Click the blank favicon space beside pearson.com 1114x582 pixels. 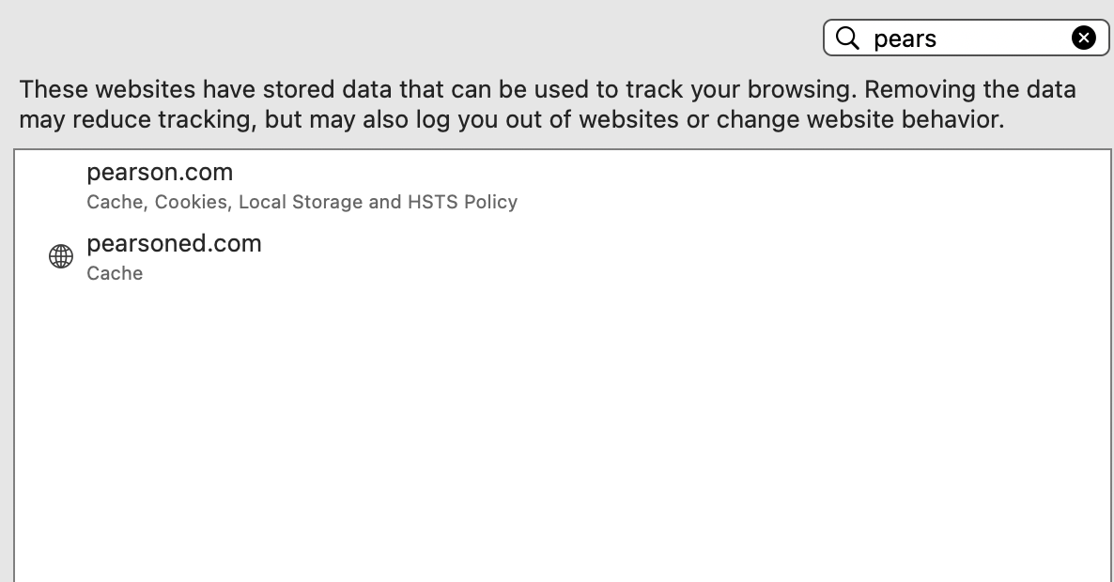(x=61, y=185)
